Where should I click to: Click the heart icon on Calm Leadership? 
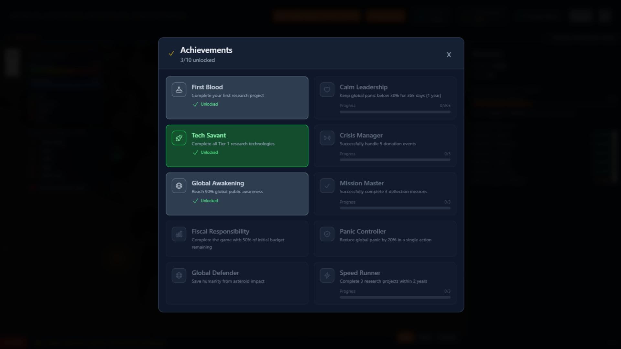(327, 90)
